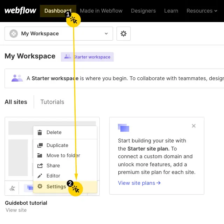Select Delete from the context menu

pyautogui.click(x=54, y=132)
